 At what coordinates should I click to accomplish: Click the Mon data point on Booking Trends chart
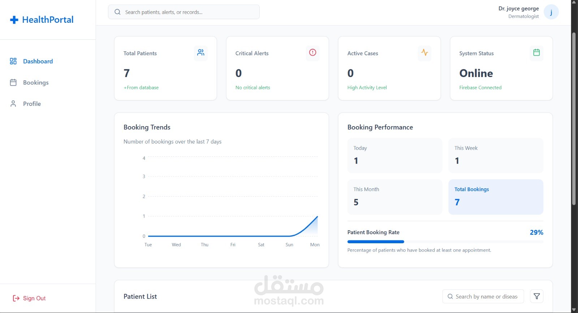317,216
